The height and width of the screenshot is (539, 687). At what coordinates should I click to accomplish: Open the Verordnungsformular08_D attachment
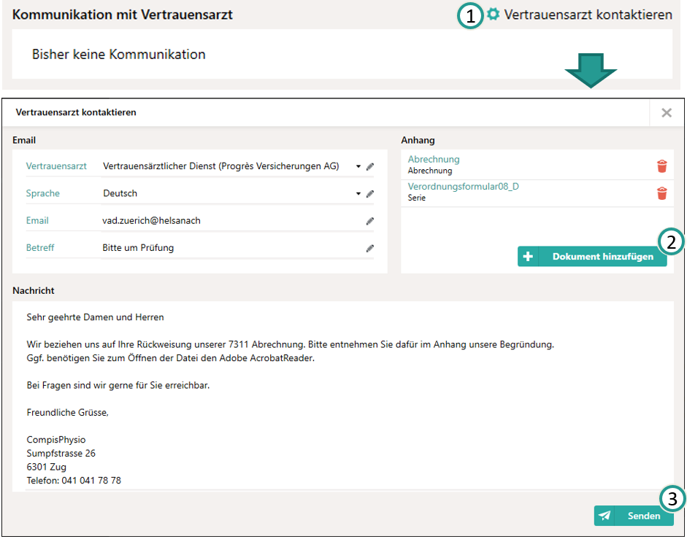pyautogui.click(x=463, y=187)
